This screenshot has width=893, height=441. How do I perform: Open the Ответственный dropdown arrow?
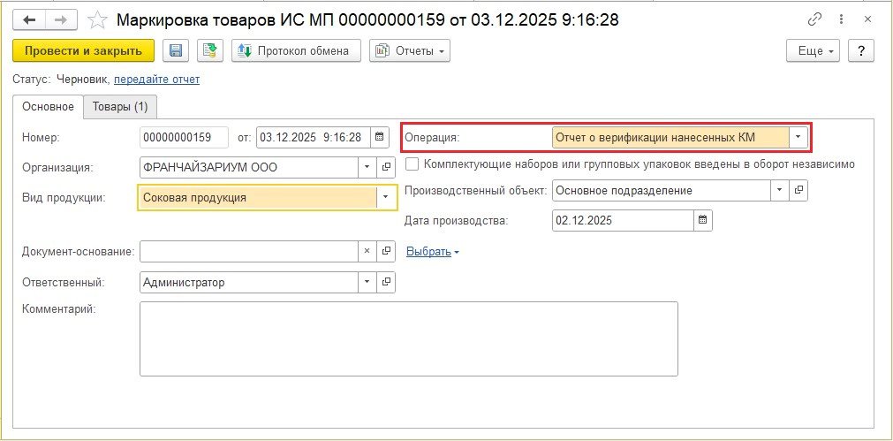pyautogui.click(x=367, y=283)
